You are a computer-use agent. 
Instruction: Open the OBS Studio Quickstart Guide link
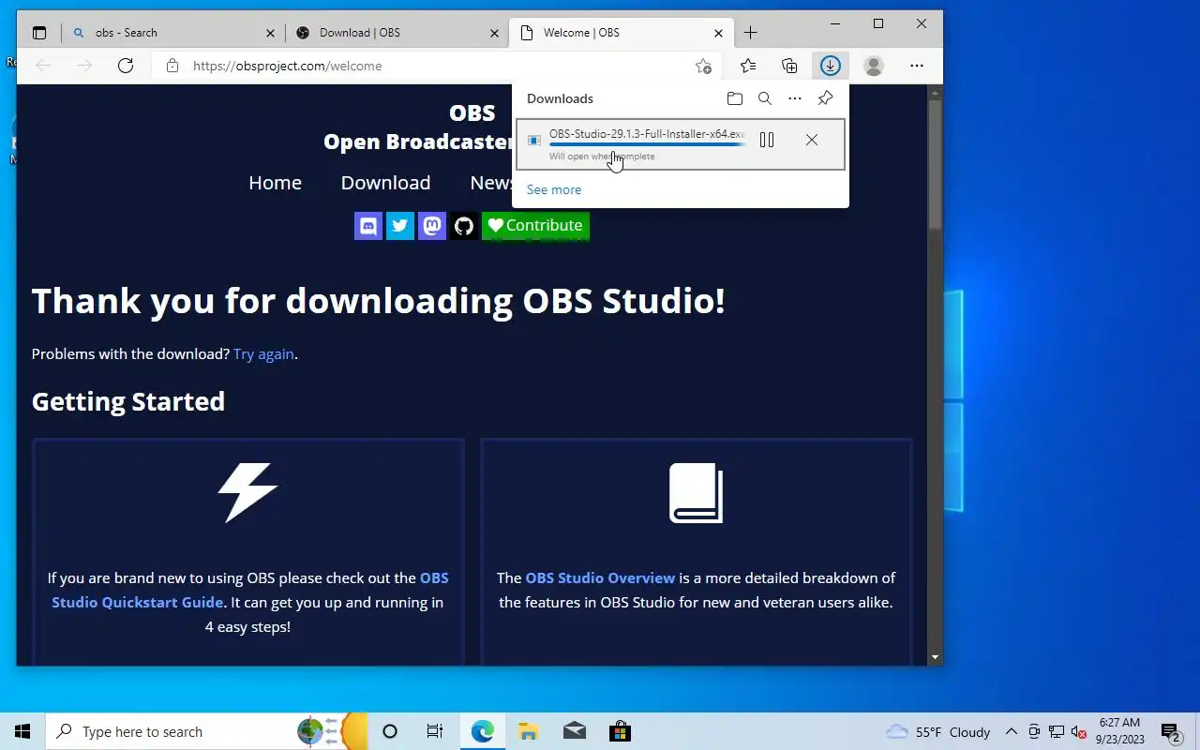tap(250, 590)
